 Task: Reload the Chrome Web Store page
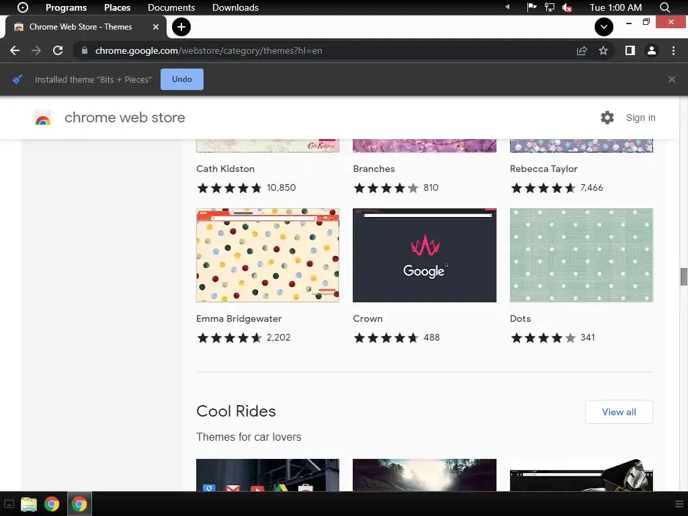tap(58, 50)
